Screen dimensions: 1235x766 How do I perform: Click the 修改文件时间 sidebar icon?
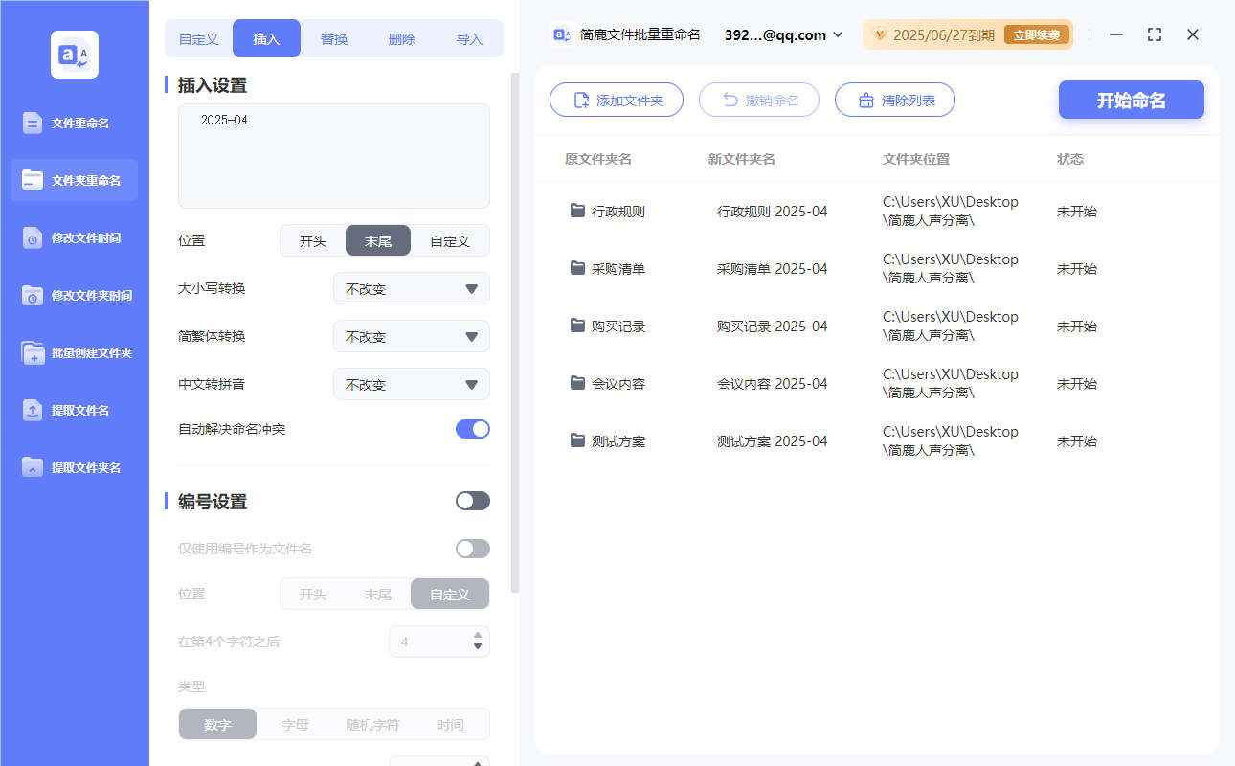74,237
